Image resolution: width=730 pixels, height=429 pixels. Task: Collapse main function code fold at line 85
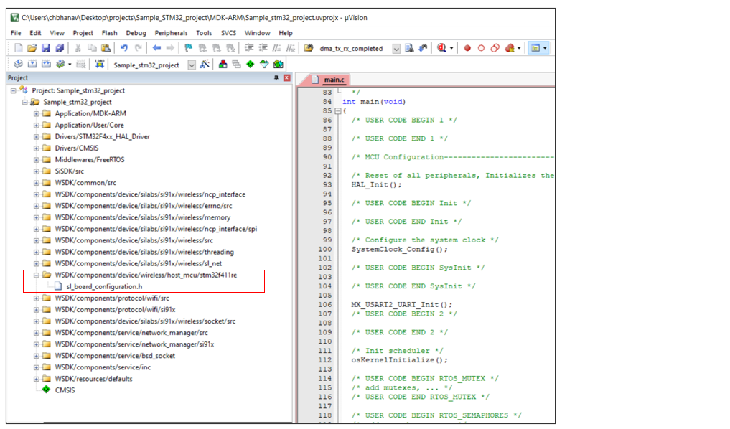[x=337, y=111]
